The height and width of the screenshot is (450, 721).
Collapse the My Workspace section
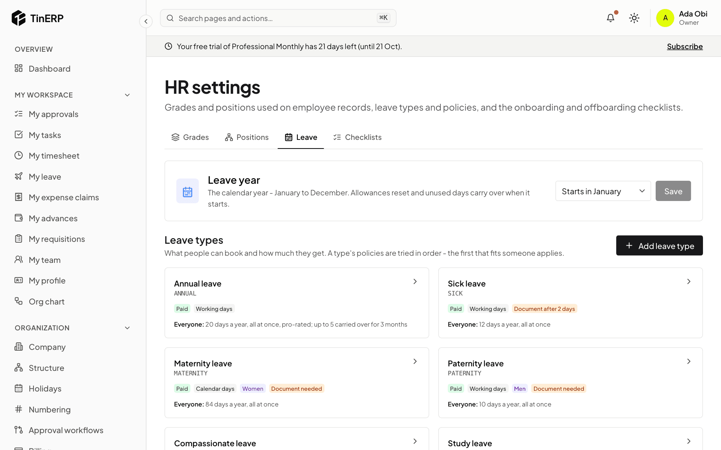127,95
